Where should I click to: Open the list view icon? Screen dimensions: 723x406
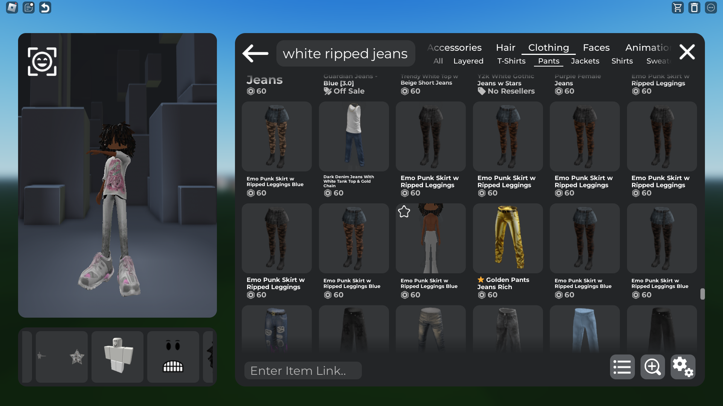(x=622, y=367)
